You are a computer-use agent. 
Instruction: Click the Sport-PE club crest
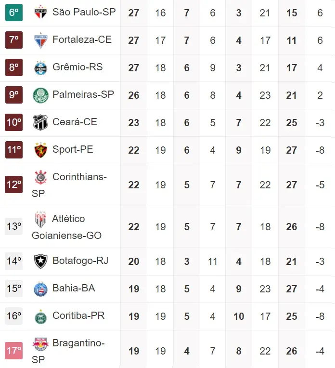pos(40,150)
